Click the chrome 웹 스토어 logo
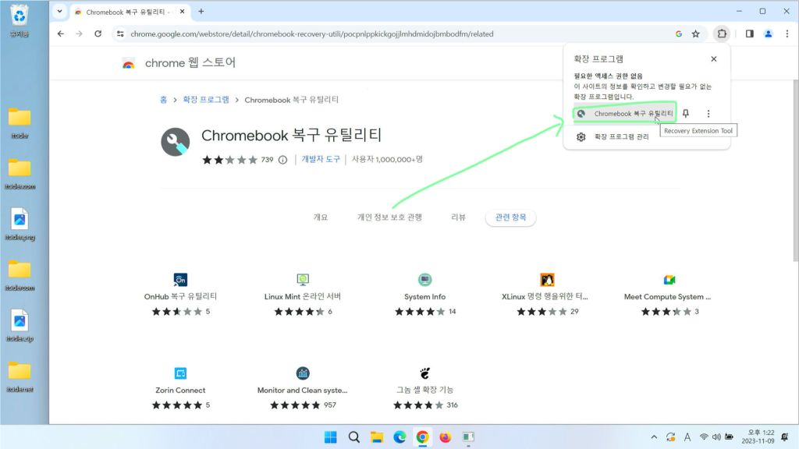799x449 pixels. (x=179, y=62)
